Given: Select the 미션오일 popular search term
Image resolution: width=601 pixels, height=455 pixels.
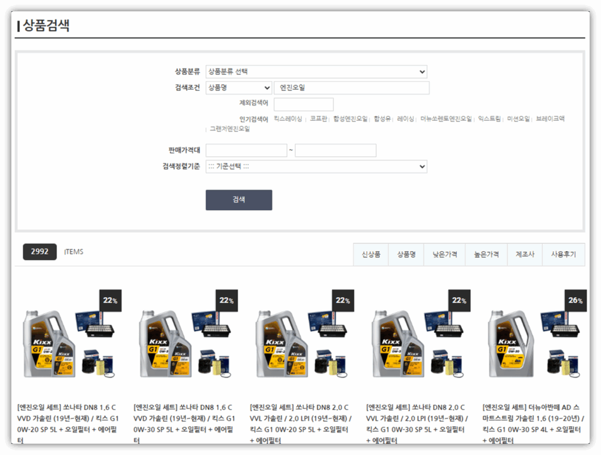Looking at the screenshot, I should pos(518,119).
